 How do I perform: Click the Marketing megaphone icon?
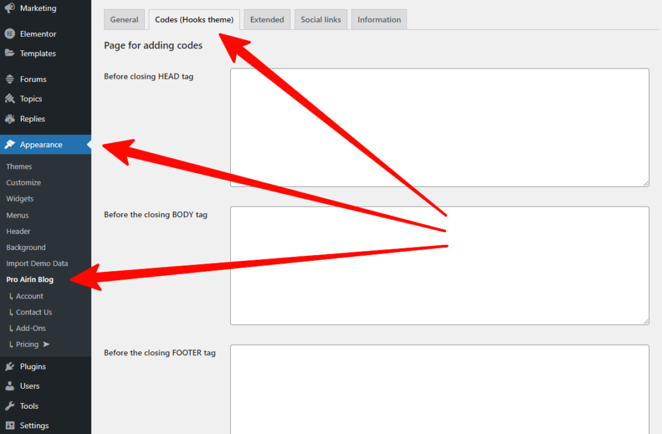coord(9,7)
